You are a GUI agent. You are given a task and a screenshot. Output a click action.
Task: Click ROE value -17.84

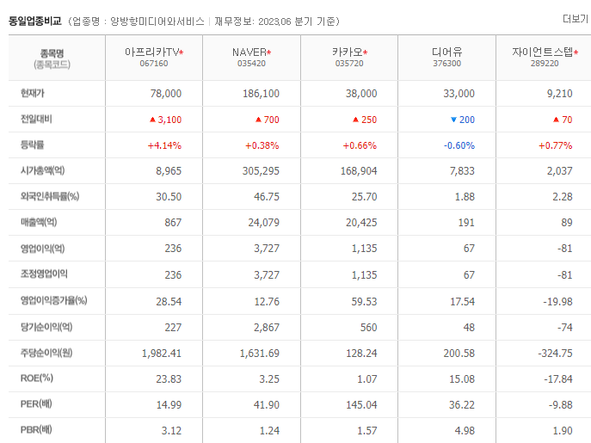[x=558, y=378]
